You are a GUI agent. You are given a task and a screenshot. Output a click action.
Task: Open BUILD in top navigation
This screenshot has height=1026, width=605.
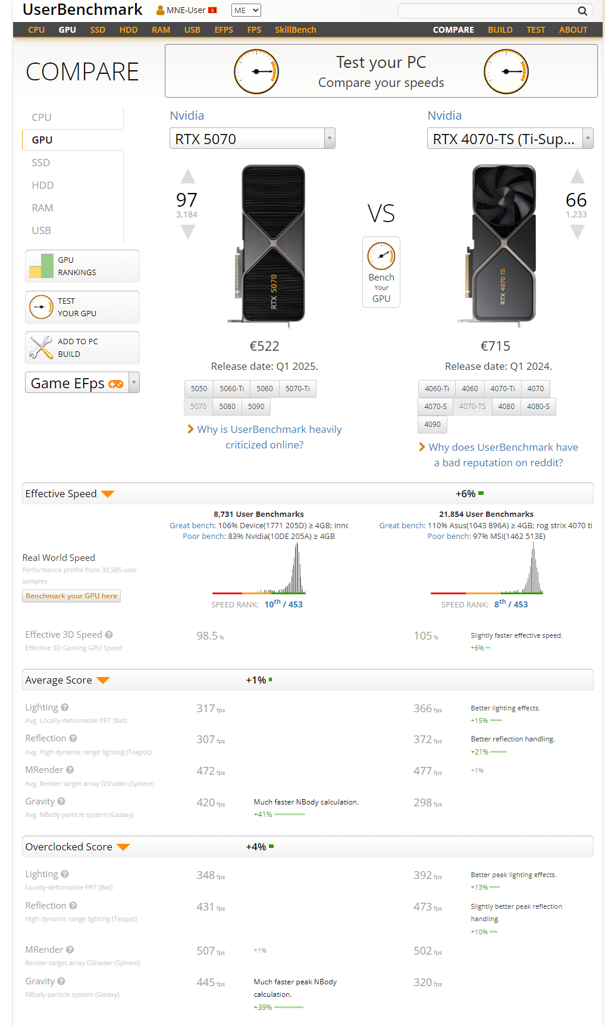500,30
